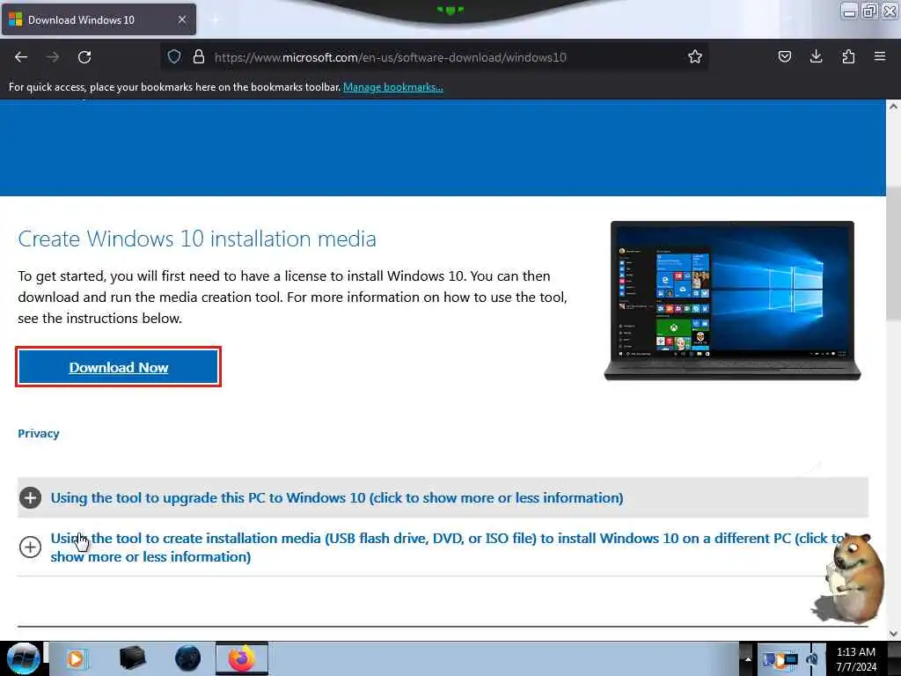The width and height of the screenshot is (901, 676).
Task: Open the Firefox downloads panel icon
Action: 816,56
